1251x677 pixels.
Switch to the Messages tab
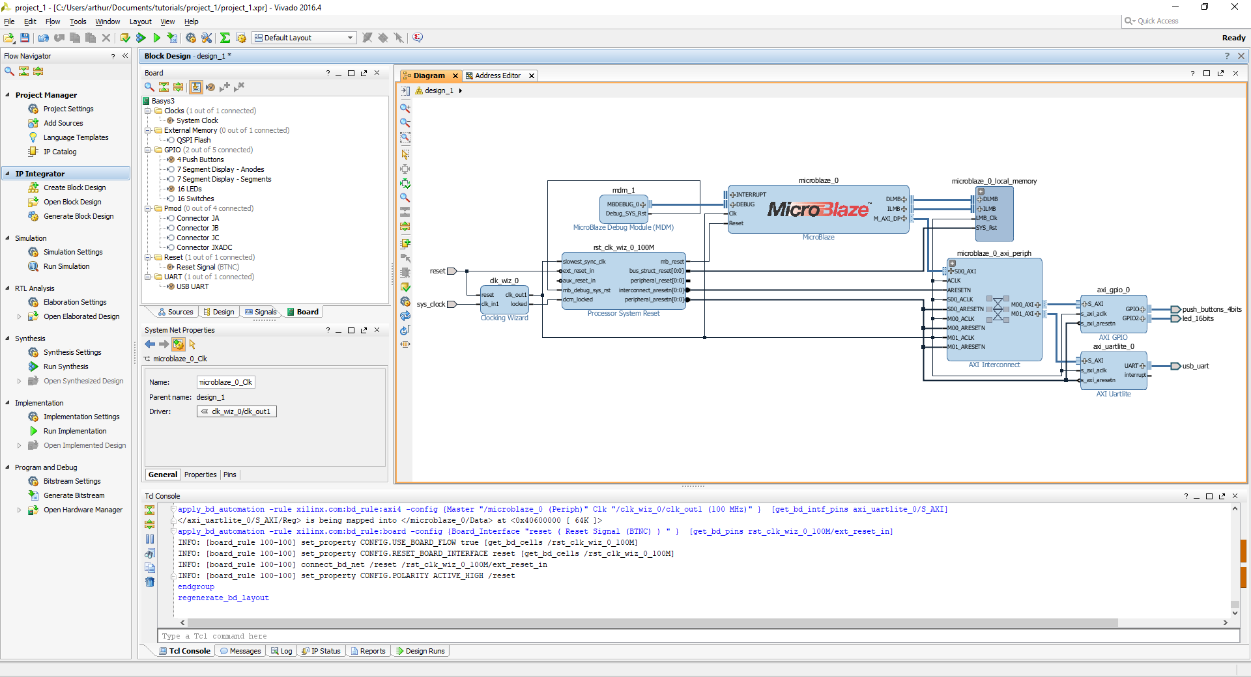[240, 651]
